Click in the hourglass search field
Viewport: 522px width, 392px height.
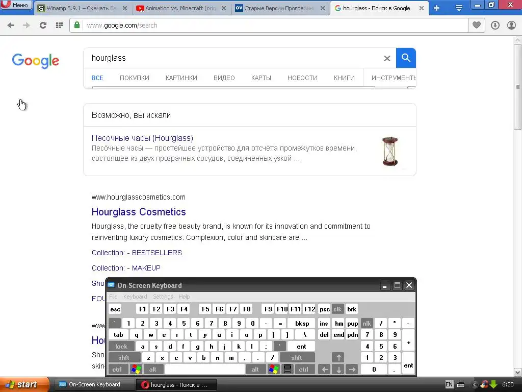coord(233,58)
